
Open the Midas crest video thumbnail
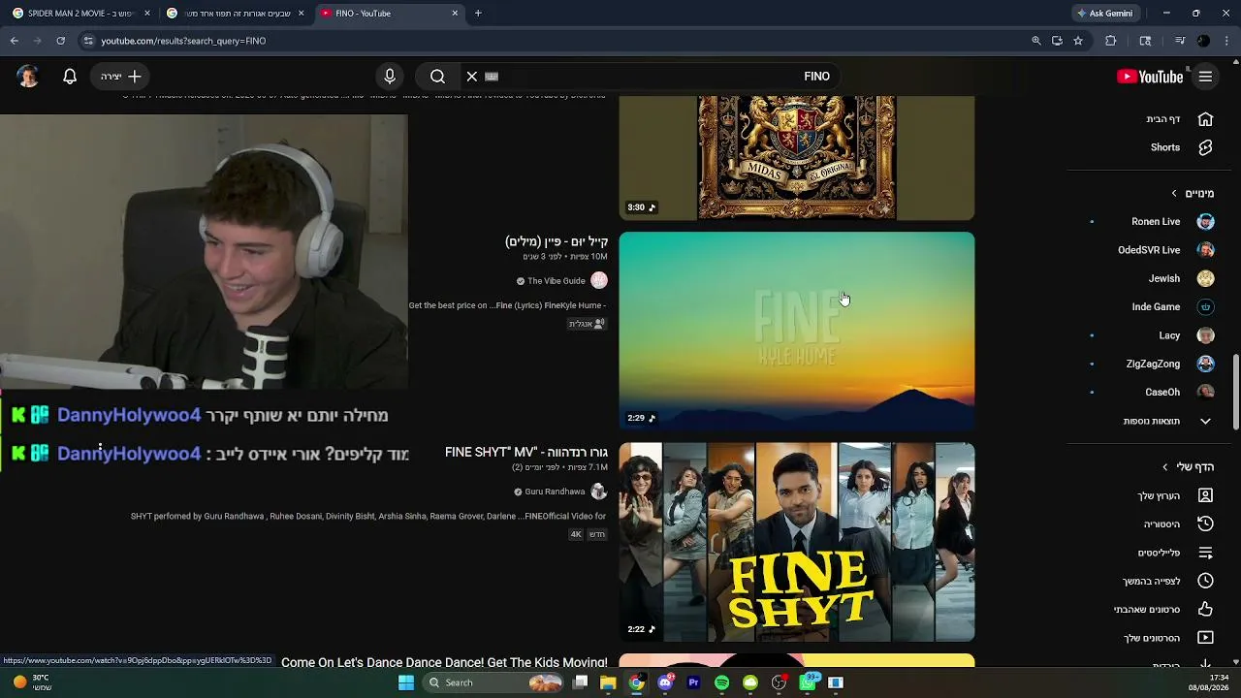(x=797, y=158)
